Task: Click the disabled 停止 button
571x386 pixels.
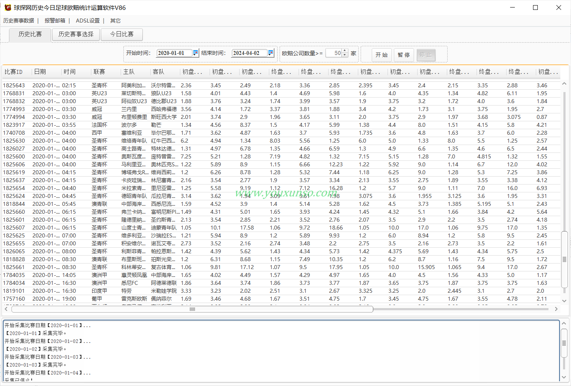Action: tap(426, 55)
